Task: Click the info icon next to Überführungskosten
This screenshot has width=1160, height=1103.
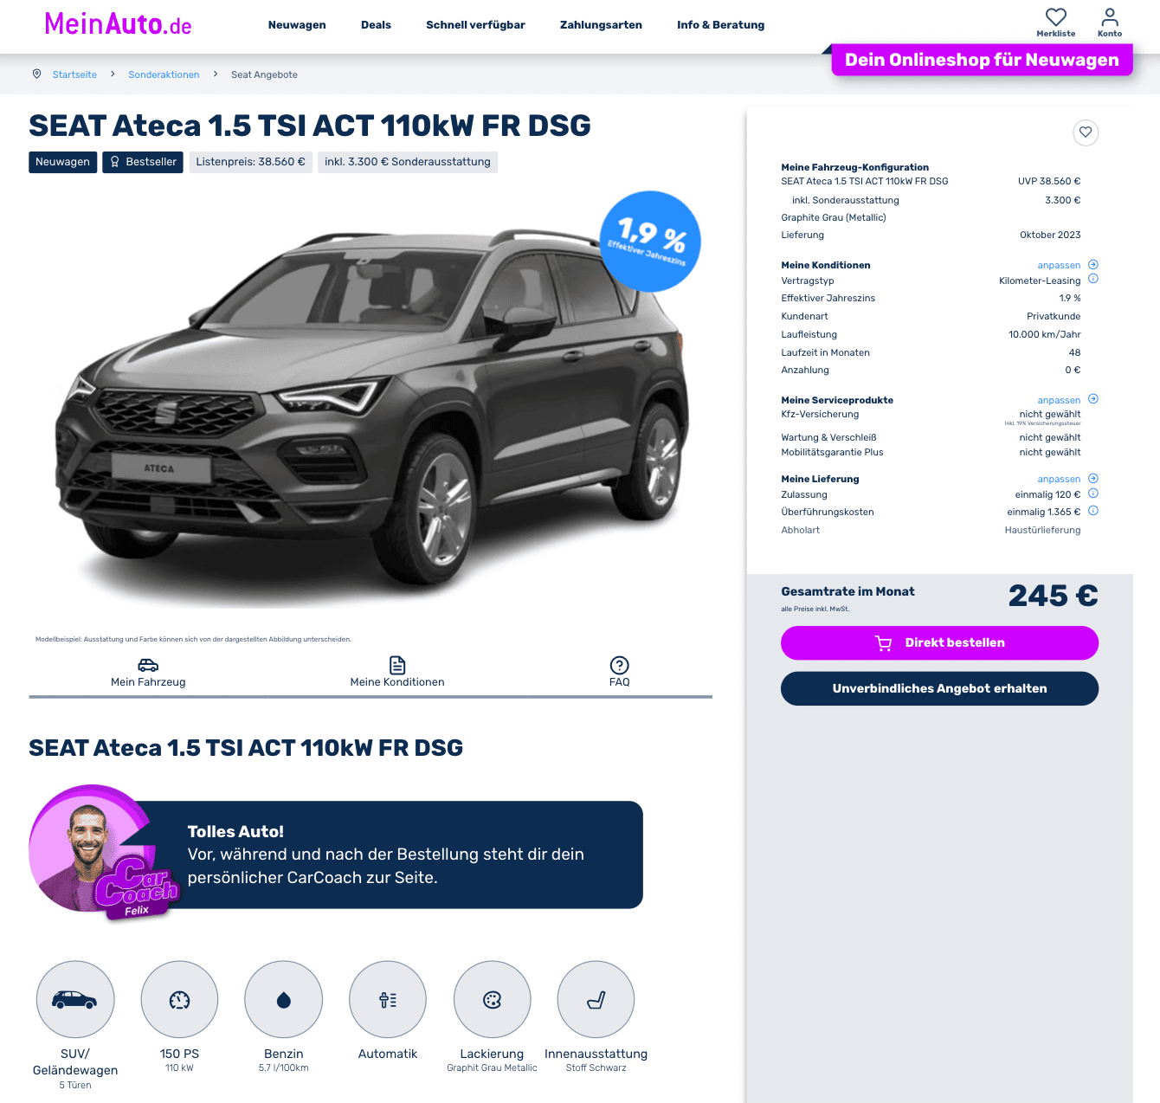Action: (1093, 511)
